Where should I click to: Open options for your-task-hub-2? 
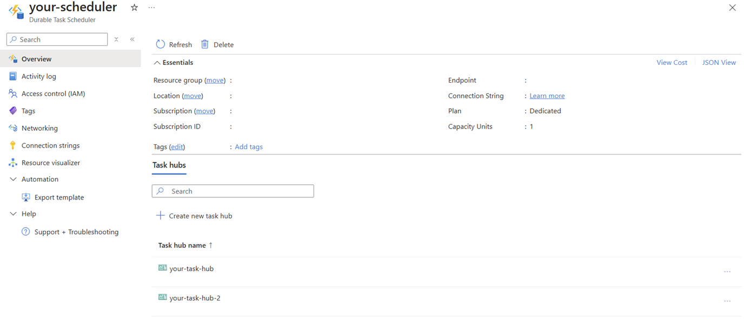[x=727, y=301]
